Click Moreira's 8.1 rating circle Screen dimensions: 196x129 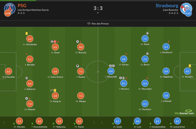pyautogui.click(x=124, y=83)
